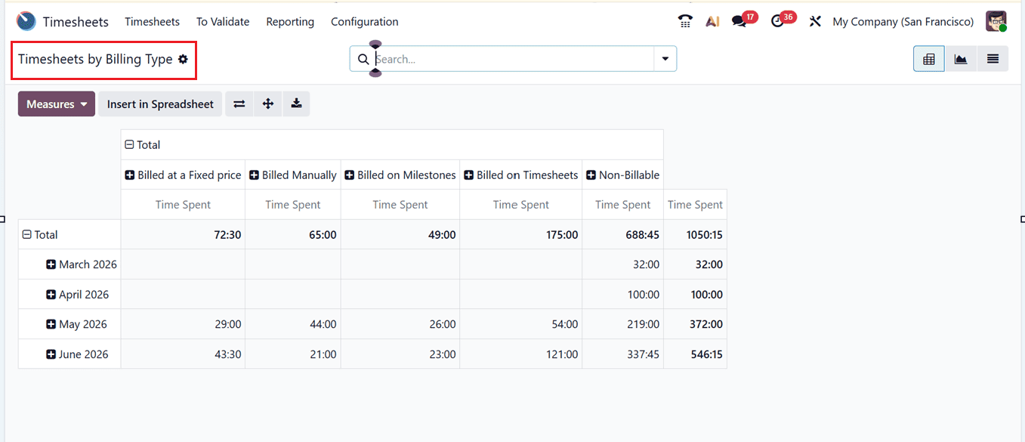Click the Total Billed on Milestones cell 49:00
Viewport: 1025px width, 442px height.
pos(400,235)
